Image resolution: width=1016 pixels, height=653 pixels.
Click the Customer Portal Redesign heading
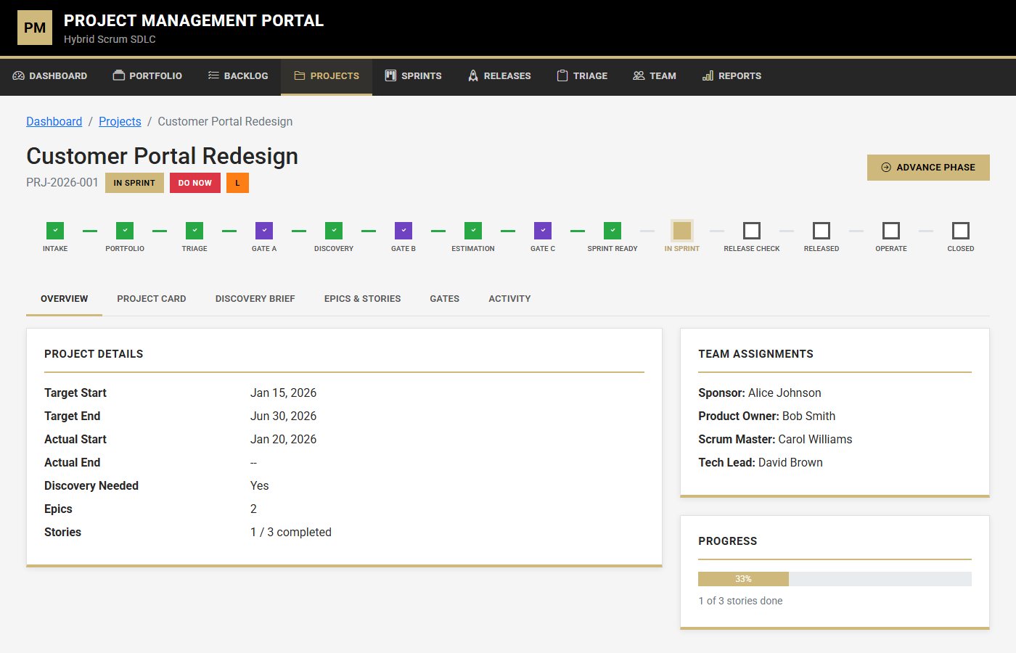(163, 156)
